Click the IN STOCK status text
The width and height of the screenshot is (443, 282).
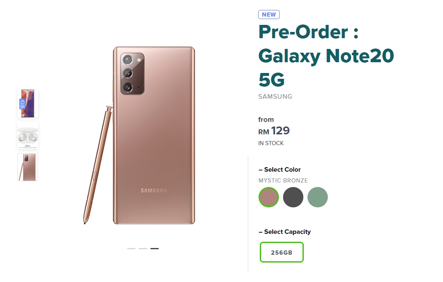coord(271,143)
